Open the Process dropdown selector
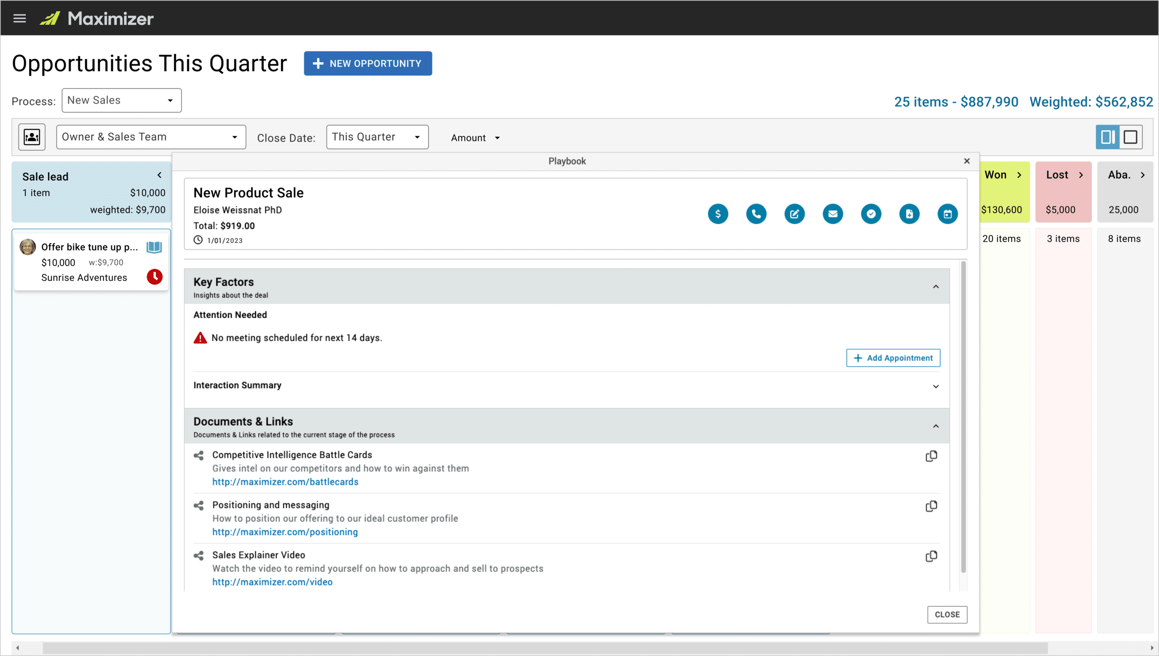The width and height of the screenshot is (1159, 656). point(120,101)
